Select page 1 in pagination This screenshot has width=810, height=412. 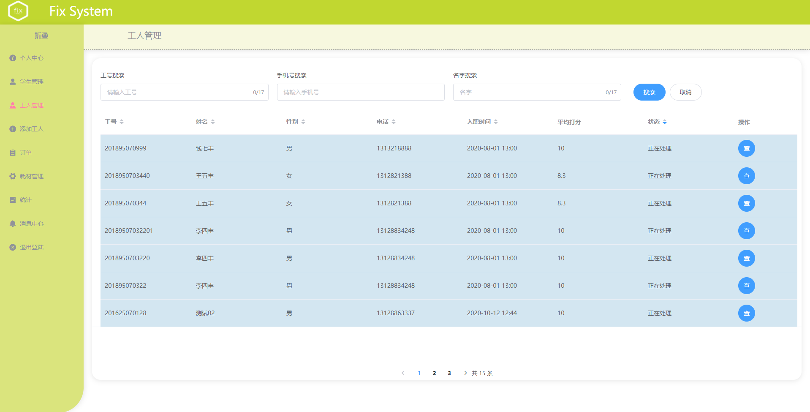pos(419,373)
